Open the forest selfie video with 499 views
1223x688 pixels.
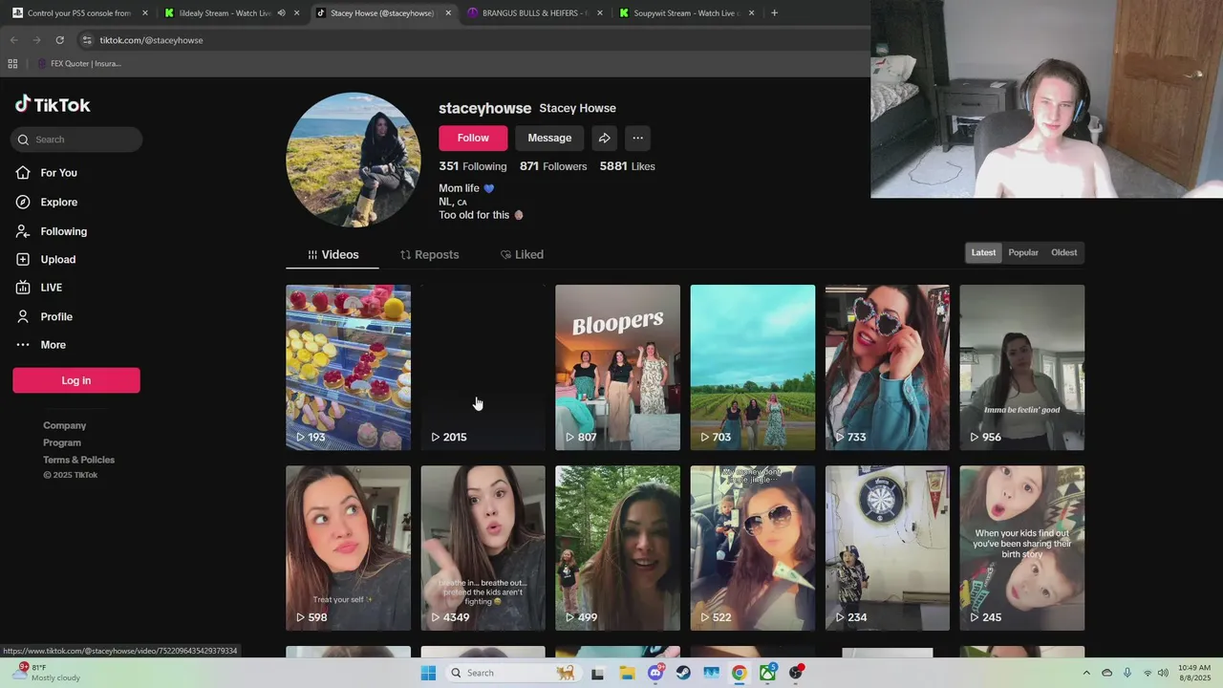617,548
